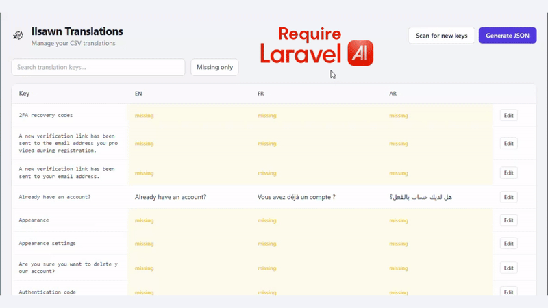Viewport: 548px width, 308px height.
Task: Focus the Search translation keys field
Action: tap(98, 67)
